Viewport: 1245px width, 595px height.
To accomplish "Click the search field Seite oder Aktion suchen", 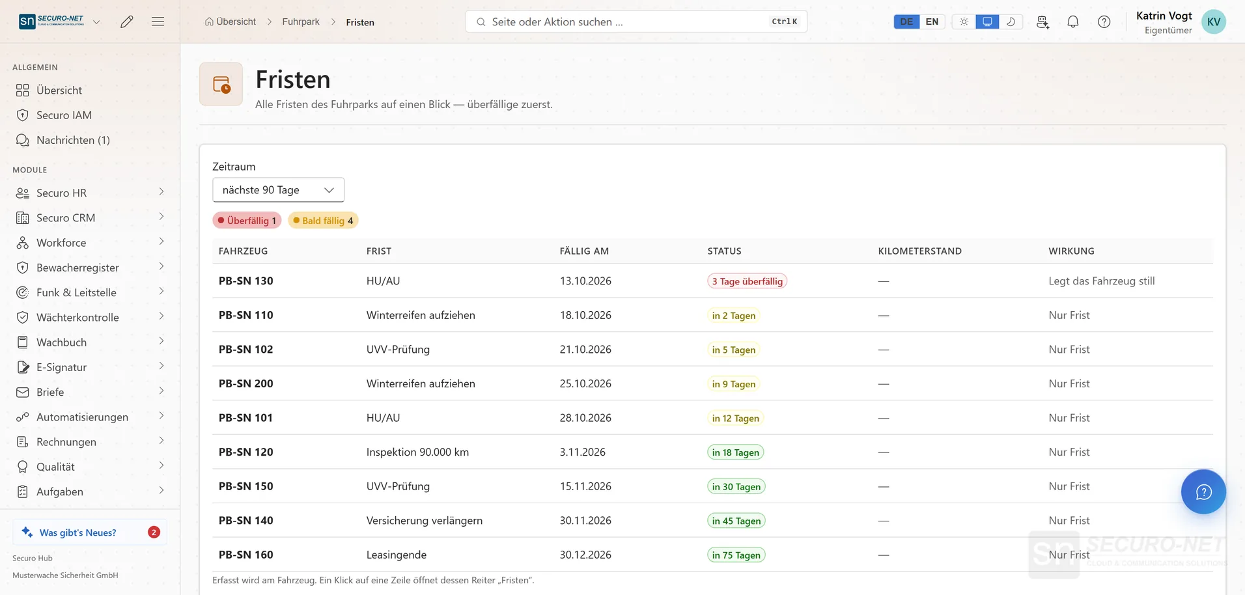I will pyautogui.click(x=636, y=21).
